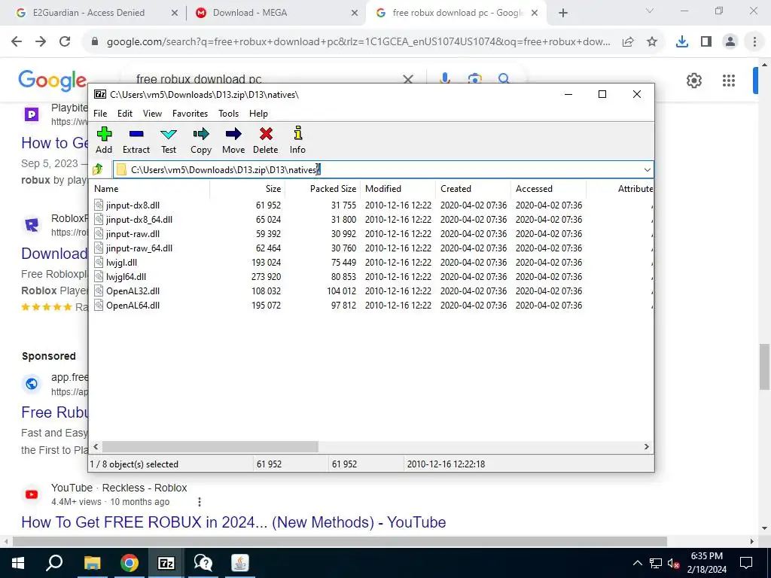Sort by Created column header
771x578 pixels.
click(x=473, y=189)
